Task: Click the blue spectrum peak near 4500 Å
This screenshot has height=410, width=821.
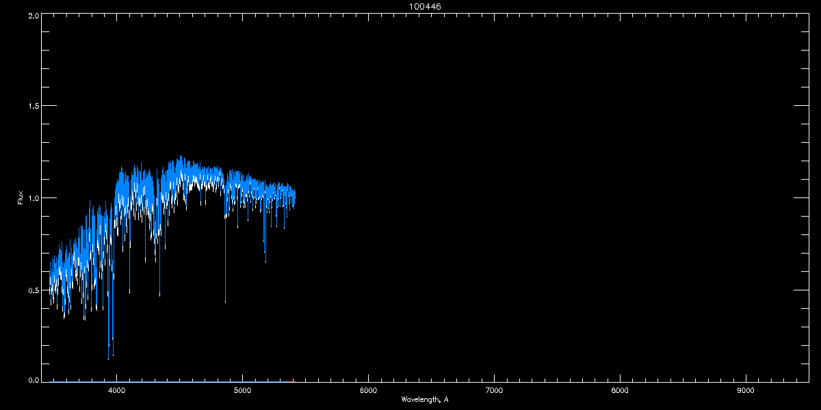Action: tap(179, 158)
